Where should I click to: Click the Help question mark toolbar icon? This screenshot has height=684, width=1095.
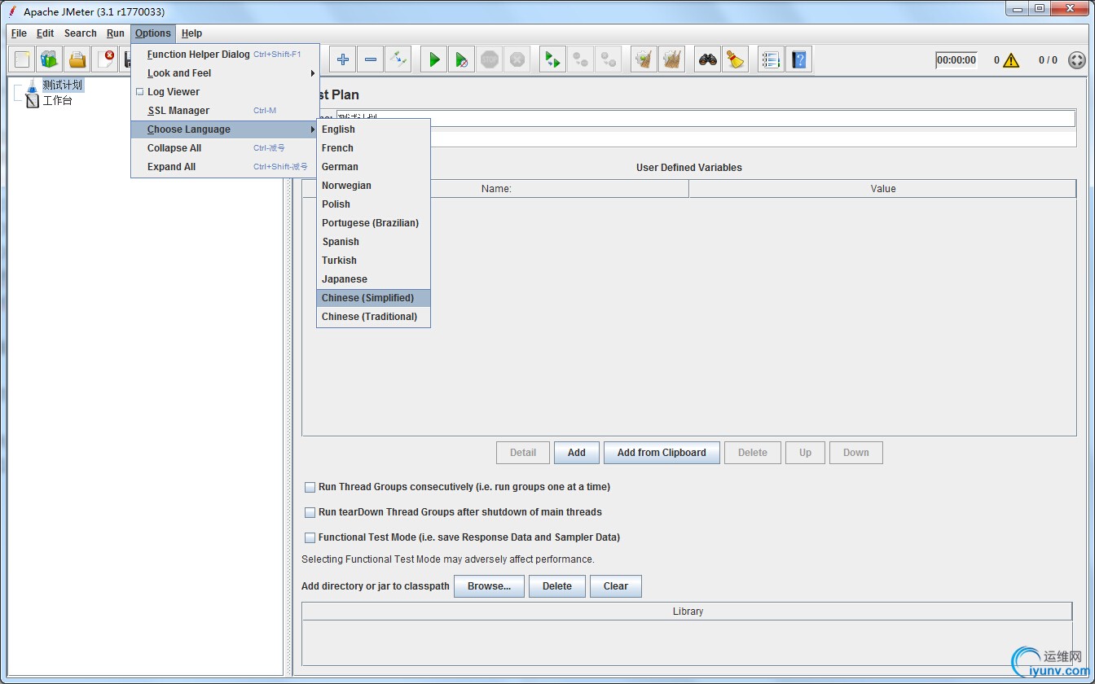coord(799,59)
